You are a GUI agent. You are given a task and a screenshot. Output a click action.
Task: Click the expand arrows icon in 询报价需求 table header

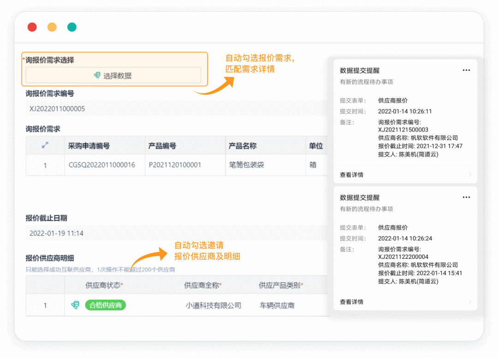click(45, 145)
